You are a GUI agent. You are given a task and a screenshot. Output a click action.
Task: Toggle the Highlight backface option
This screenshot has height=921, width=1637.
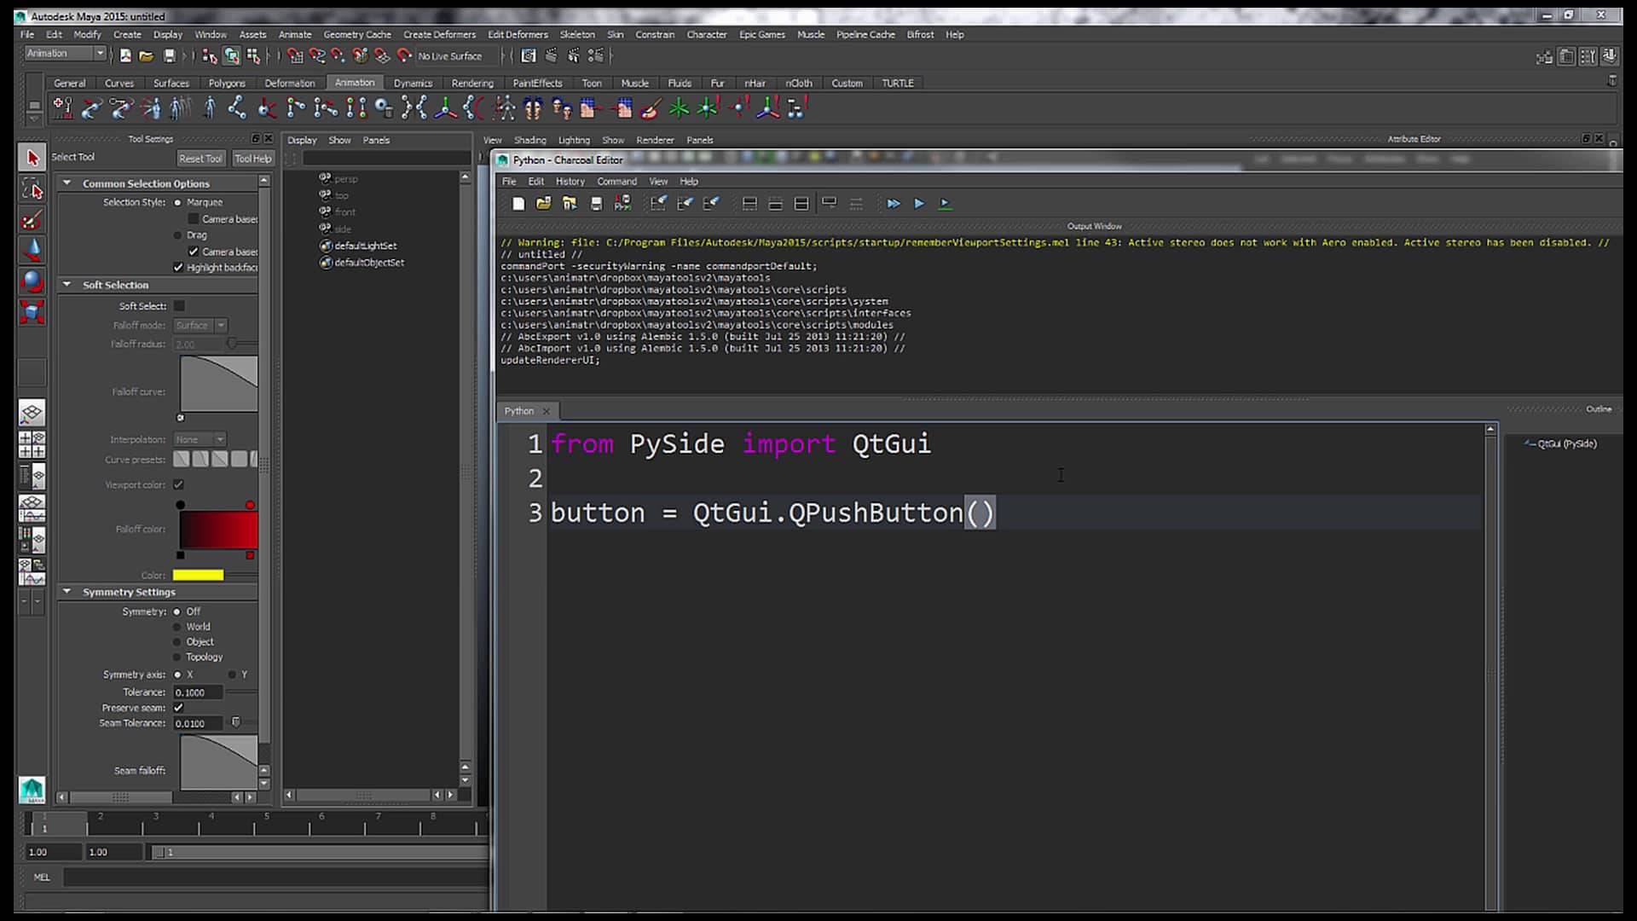coord(178,267)
